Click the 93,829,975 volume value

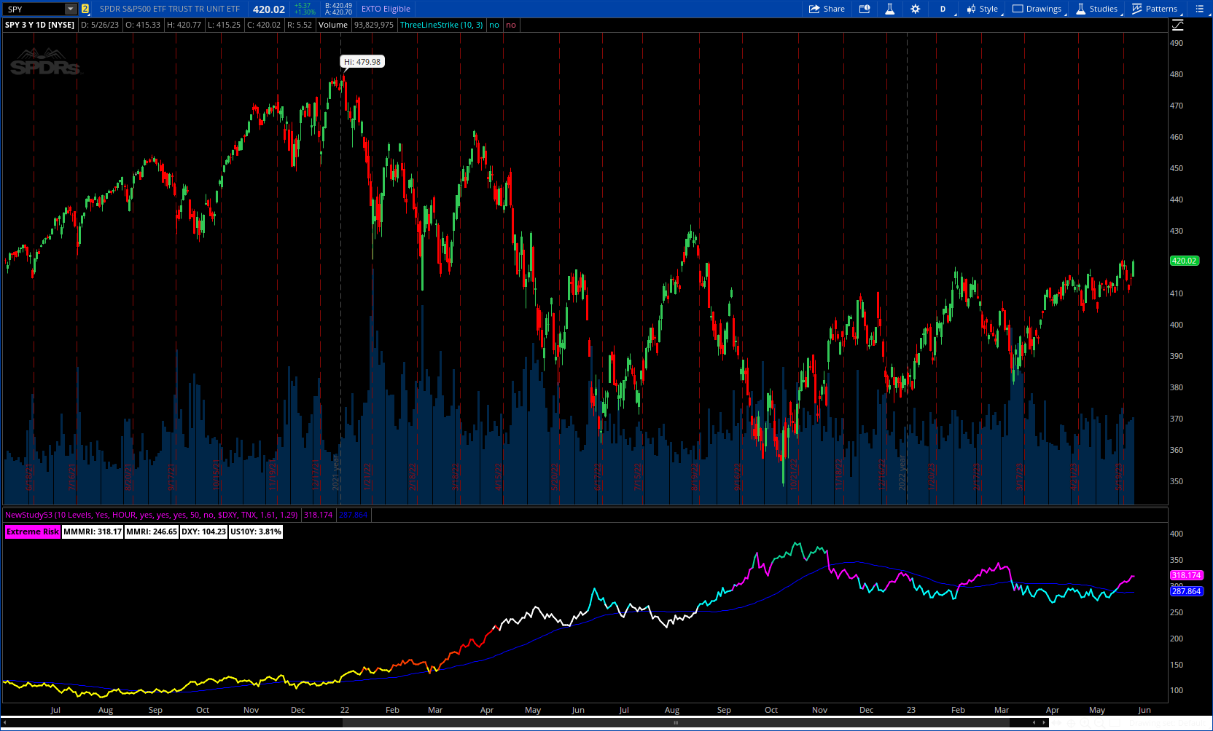(374, 25)
